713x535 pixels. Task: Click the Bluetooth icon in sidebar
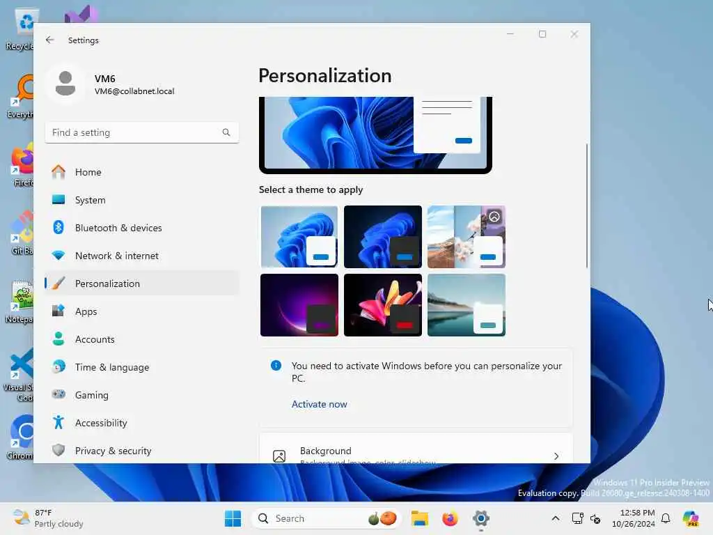pos(58,227)
